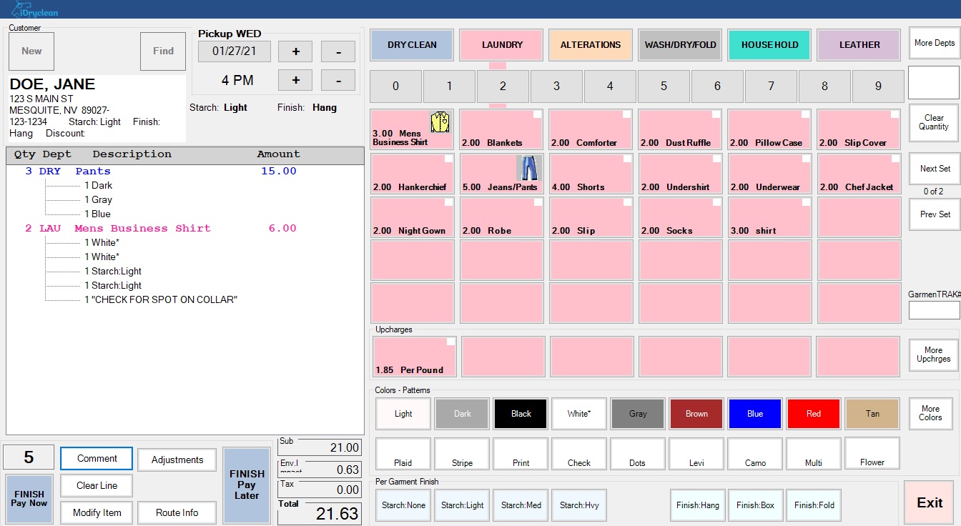Click Find to search for a customer
This screenshot has height=526, width=961.
click(x=163, y=51)
